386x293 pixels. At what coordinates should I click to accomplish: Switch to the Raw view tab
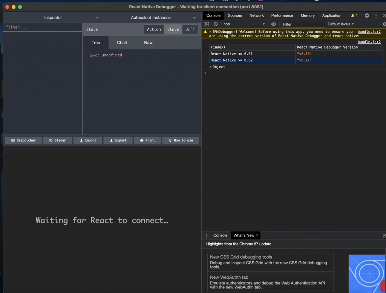[x=148, y=43]
